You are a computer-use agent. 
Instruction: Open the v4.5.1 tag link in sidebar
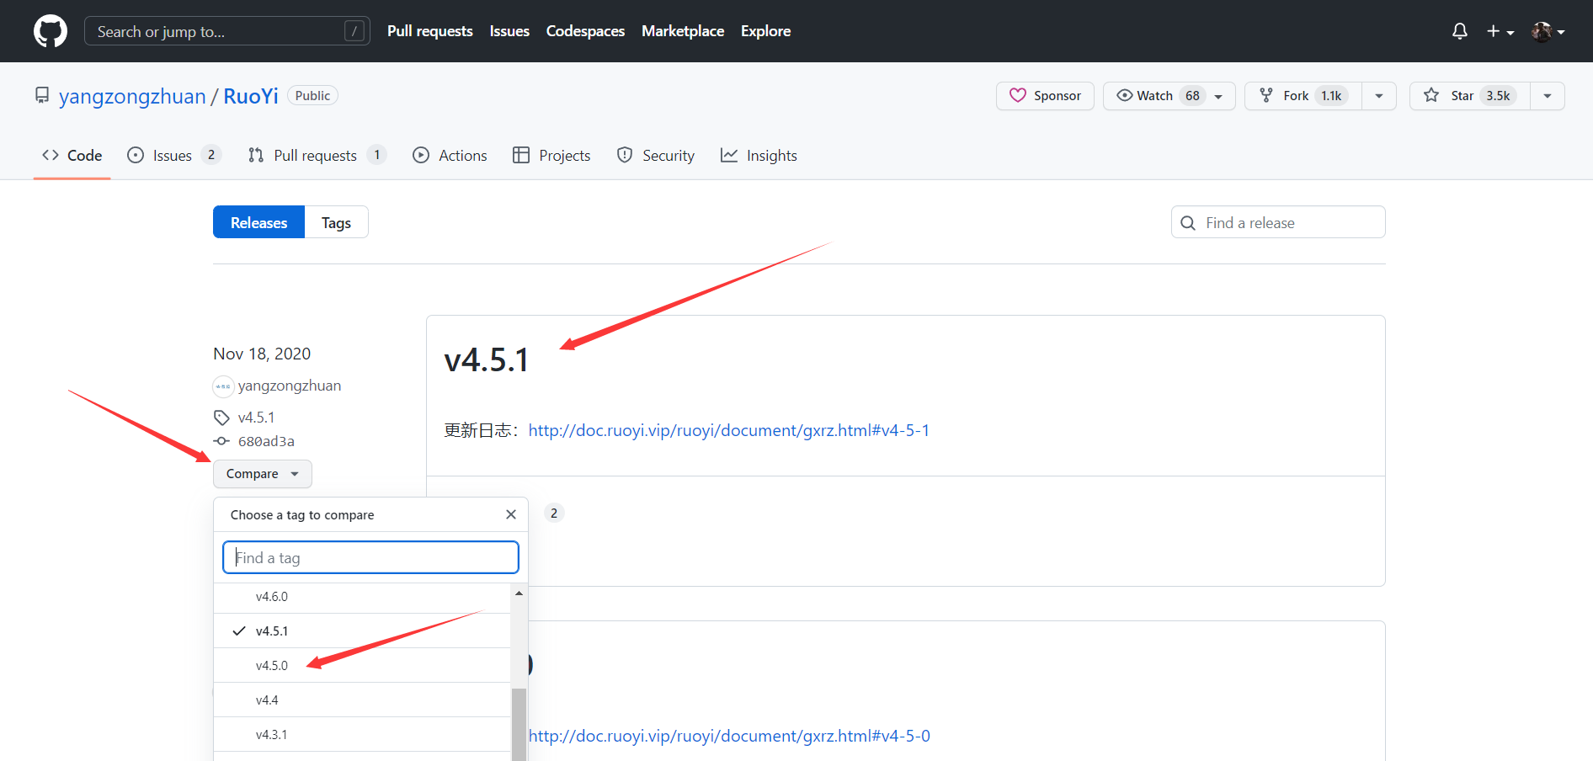(x=256, y=418)
